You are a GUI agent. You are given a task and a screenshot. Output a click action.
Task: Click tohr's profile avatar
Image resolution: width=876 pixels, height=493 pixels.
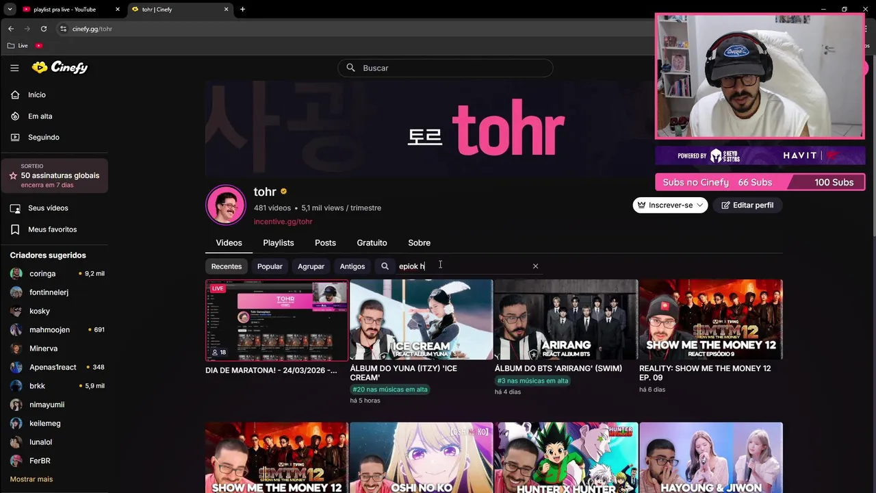[x=226, y=205]
